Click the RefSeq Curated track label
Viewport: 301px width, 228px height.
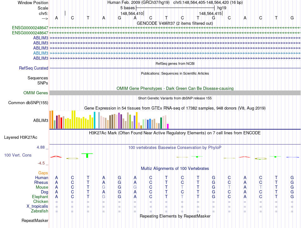pyautogui.click(x=34, y=68)
